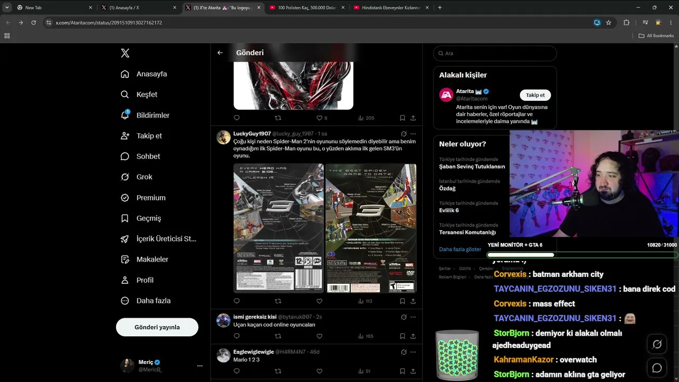Ask Grok about LuckyGuy1907's post
The width and height of the screenshot is (679, 382).
click(x=404, y=134)
